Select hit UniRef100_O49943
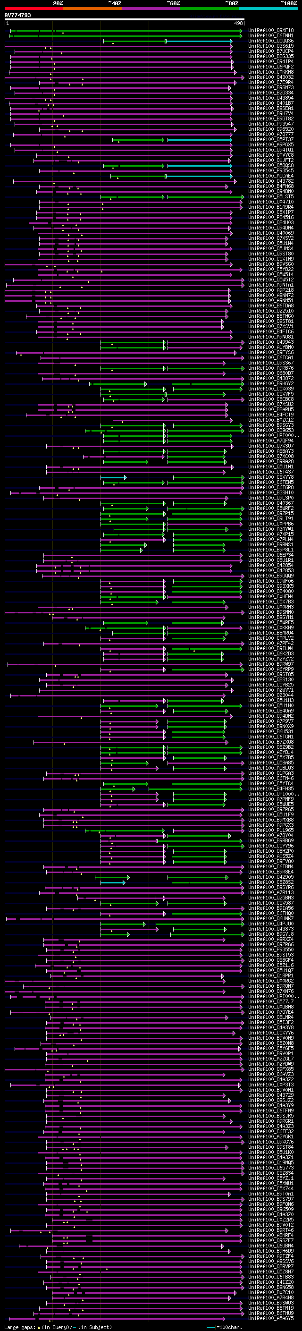302x1331 pixels. 271,342
